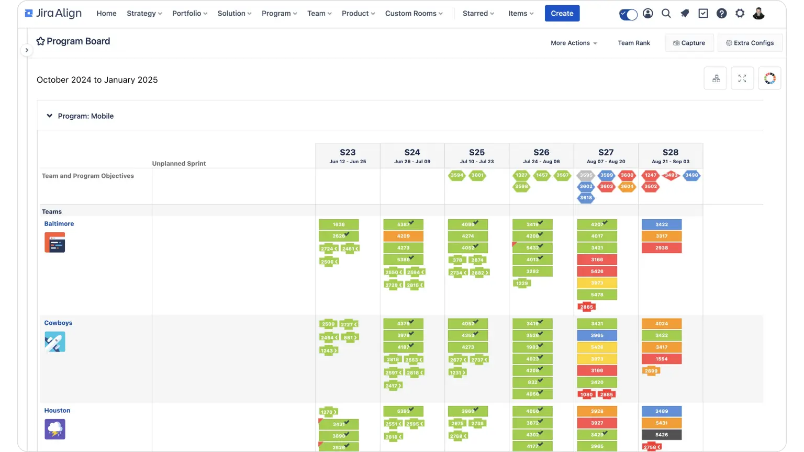Screen dimensions: 804x452
Task: Collapse the left sidebar with the chevron arrow
Action: coord(27,50)
